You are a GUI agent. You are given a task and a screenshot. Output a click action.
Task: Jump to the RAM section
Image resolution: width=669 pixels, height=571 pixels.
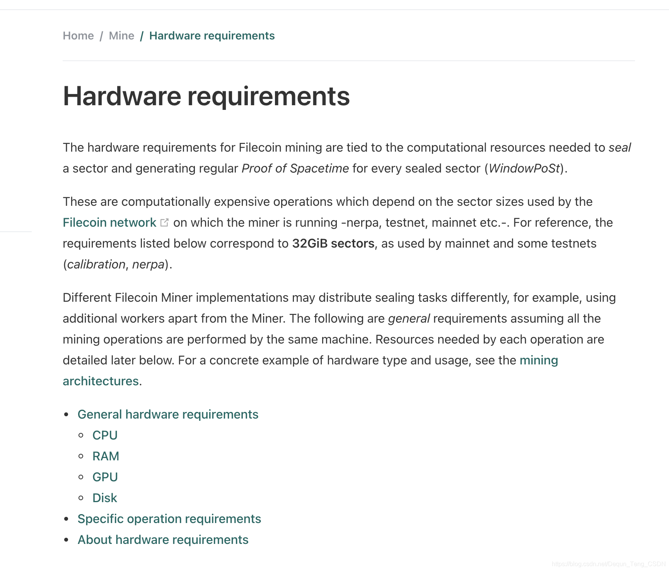click(x=106, y=456)
